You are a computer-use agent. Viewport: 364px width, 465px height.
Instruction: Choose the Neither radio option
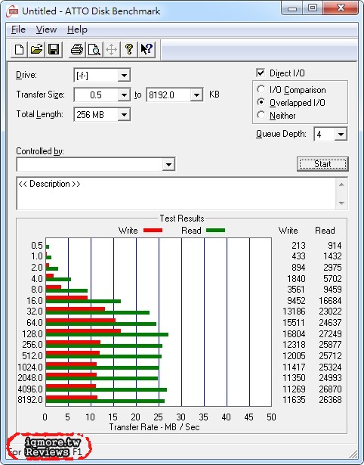[261, 115]
